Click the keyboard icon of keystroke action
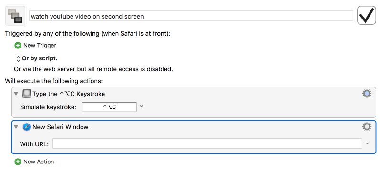This screenshot has width=380, height=172. [27, 94]
